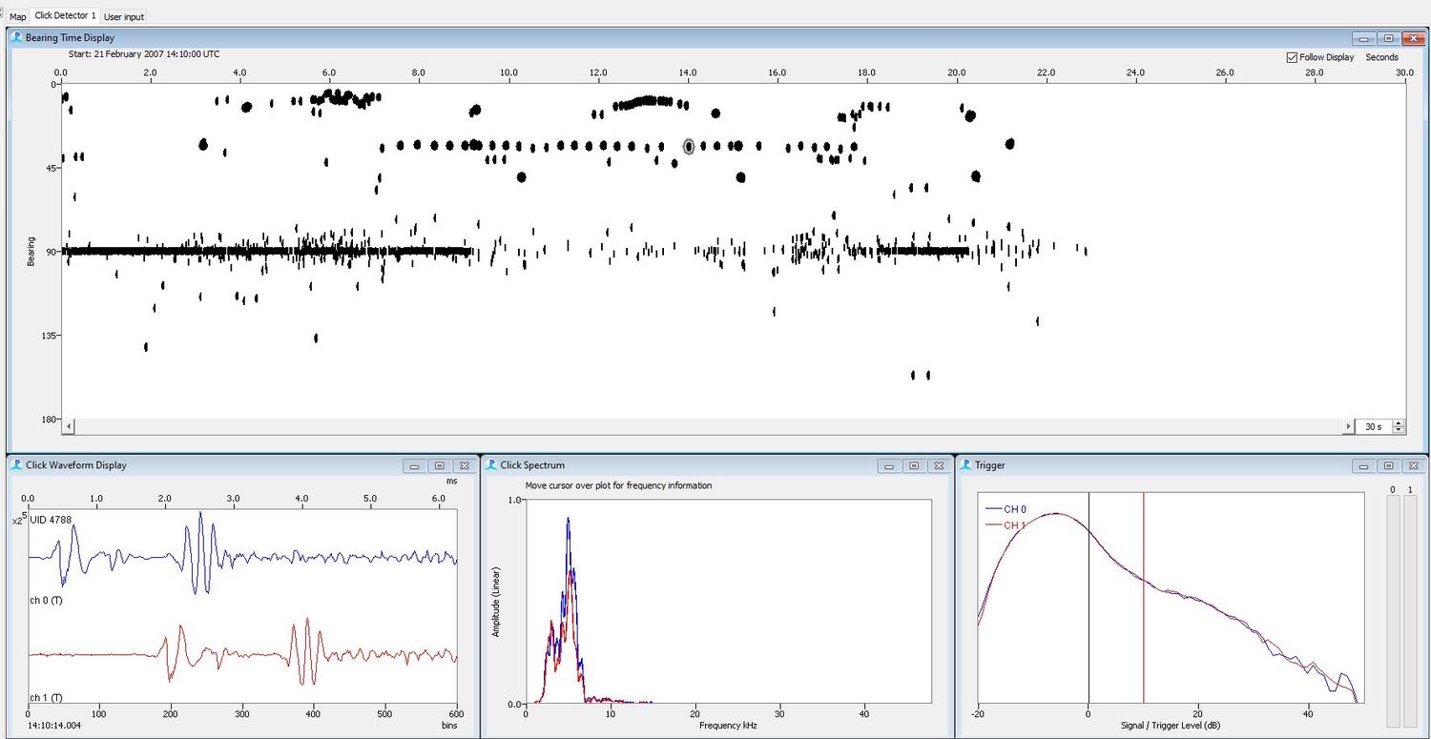
Task: Close the Click Spectrum panel
Action: (939, 466)
